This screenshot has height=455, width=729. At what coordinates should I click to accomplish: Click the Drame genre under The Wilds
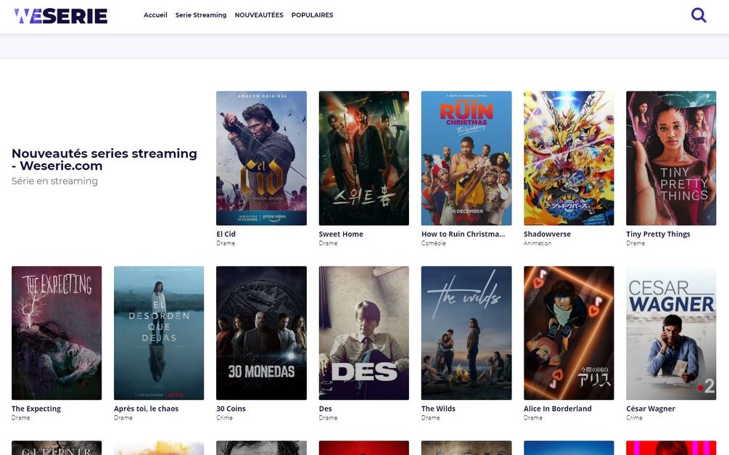[x=431, y=418]
